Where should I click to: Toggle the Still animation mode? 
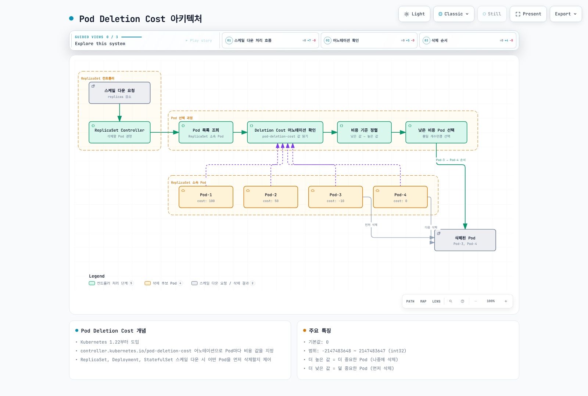[492, 14]
